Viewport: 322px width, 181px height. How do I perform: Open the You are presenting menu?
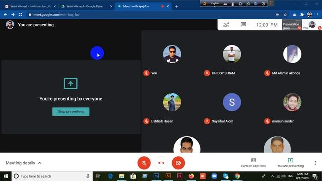(x=290, y=163)
